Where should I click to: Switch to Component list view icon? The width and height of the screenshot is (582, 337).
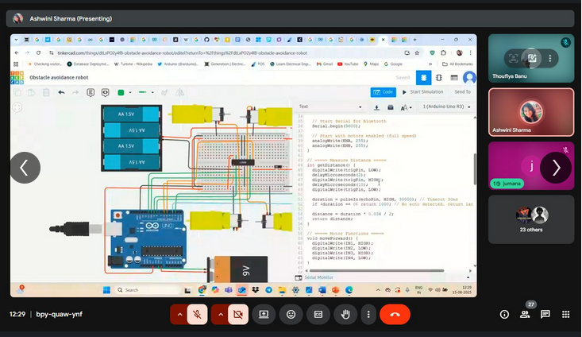454,78
